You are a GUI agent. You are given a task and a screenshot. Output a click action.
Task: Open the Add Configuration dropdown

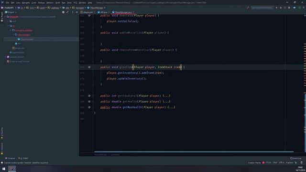coord(262,8)
